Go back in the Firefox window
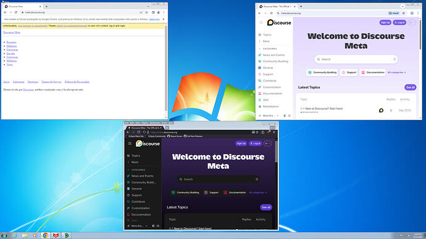The width and height of the screenshot is (426, 239). pyautogui.click(x=128, y=132)
